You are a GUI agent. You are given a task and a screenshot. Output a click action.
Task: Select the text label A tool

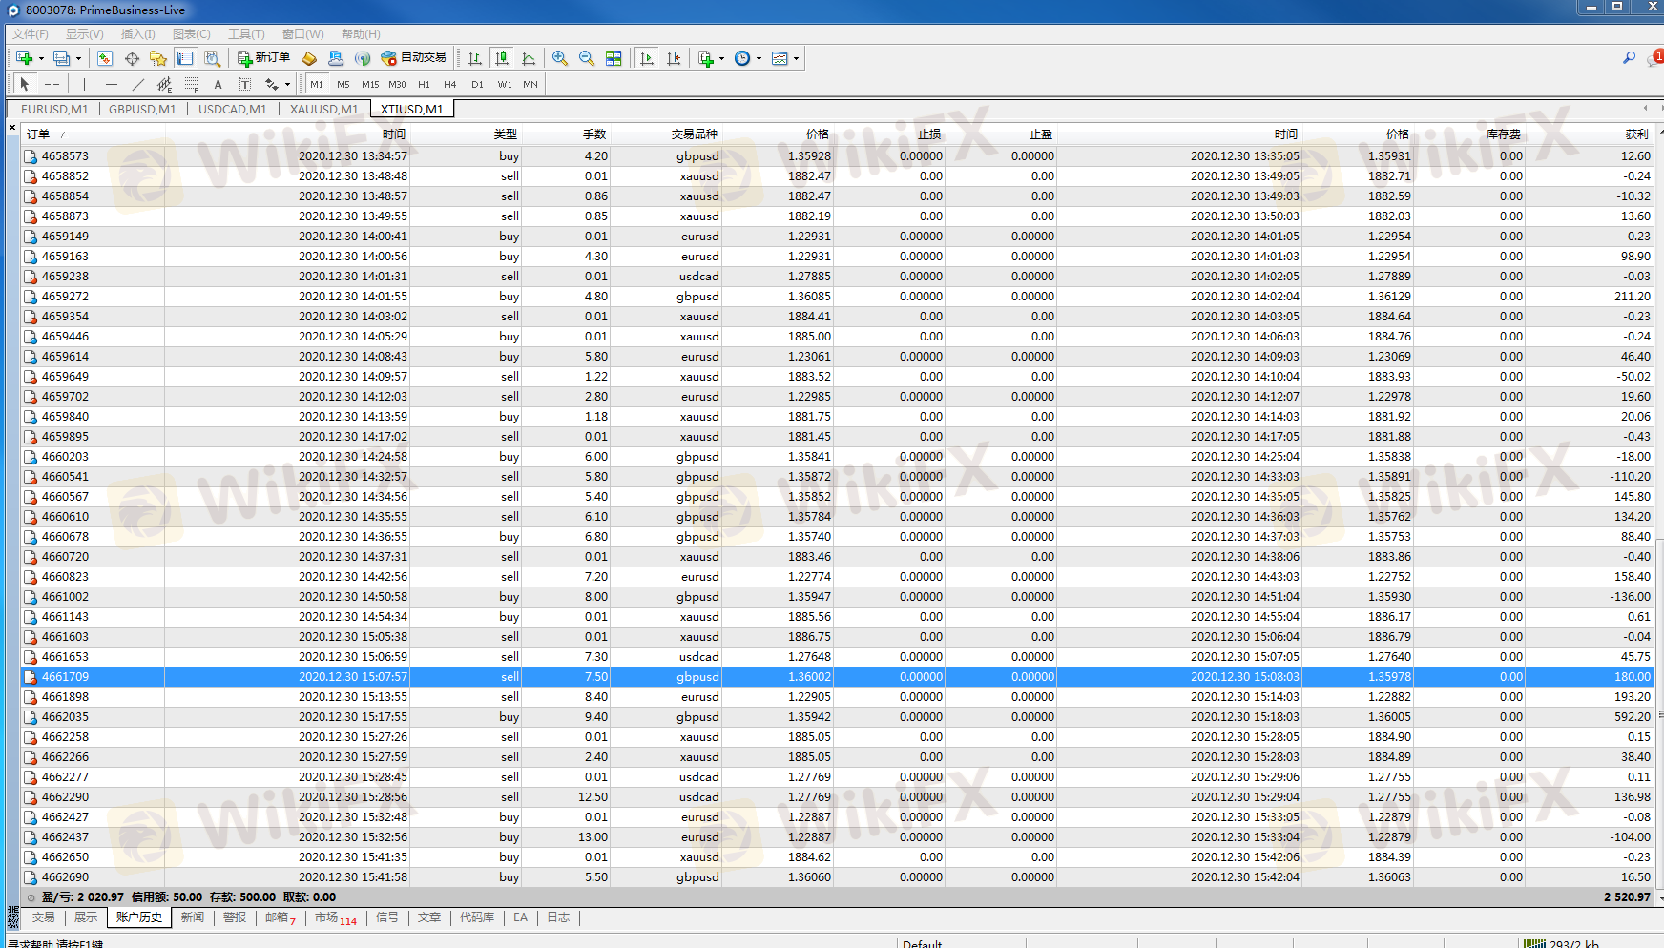pos(218,84)
